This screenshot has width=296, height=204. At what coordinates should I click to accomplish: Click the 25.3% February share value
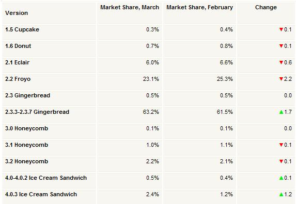click(x=225, y=79)
